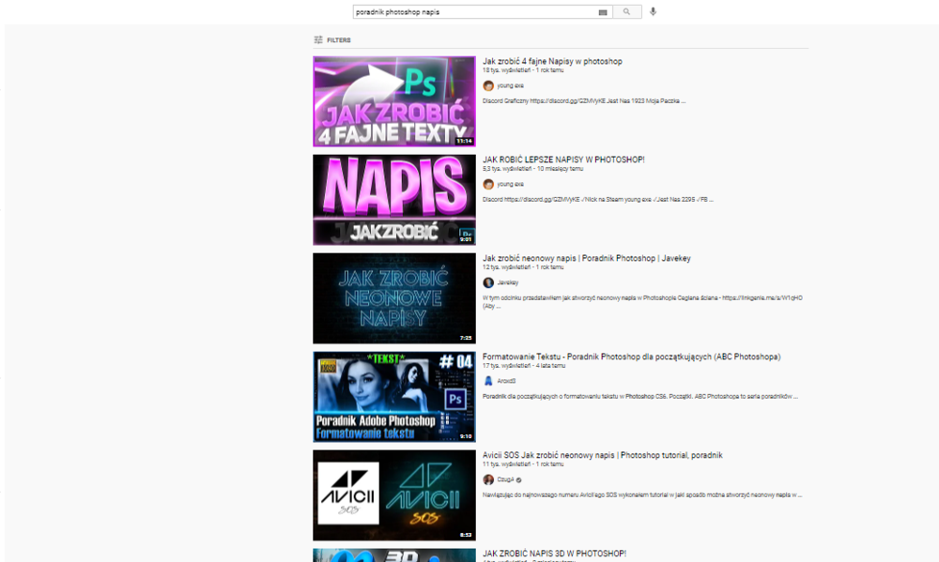Open title 'Jak zrobić 4 fajne Napisy w photoshop'
Image resolution: width=939 pixels, height=562 pixels.
coord(552,61)
